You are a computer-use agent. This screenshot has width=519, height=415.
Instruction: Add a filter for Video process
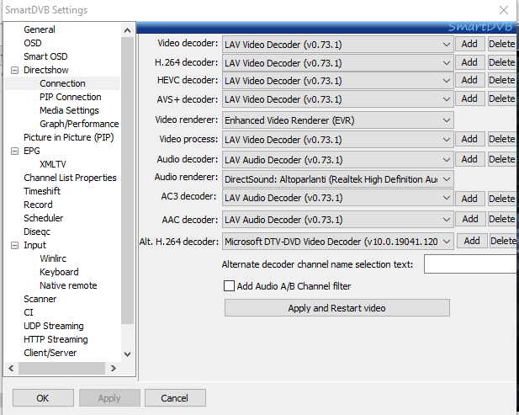click(x=469, y=139)
